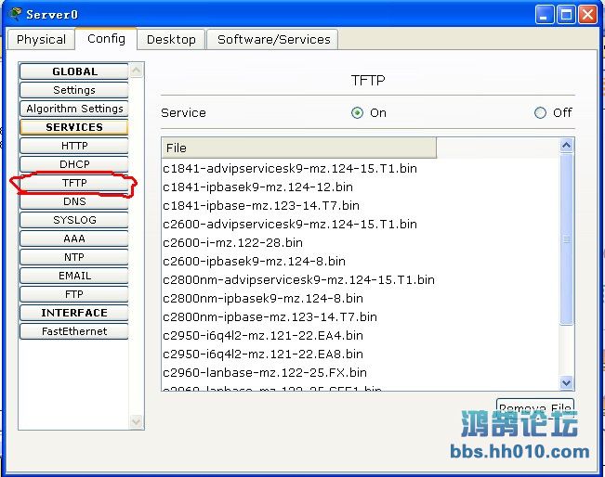Turn the TFTP service Off
The image size is (605, 477).
pyautogui.click(x=540, y=113)
